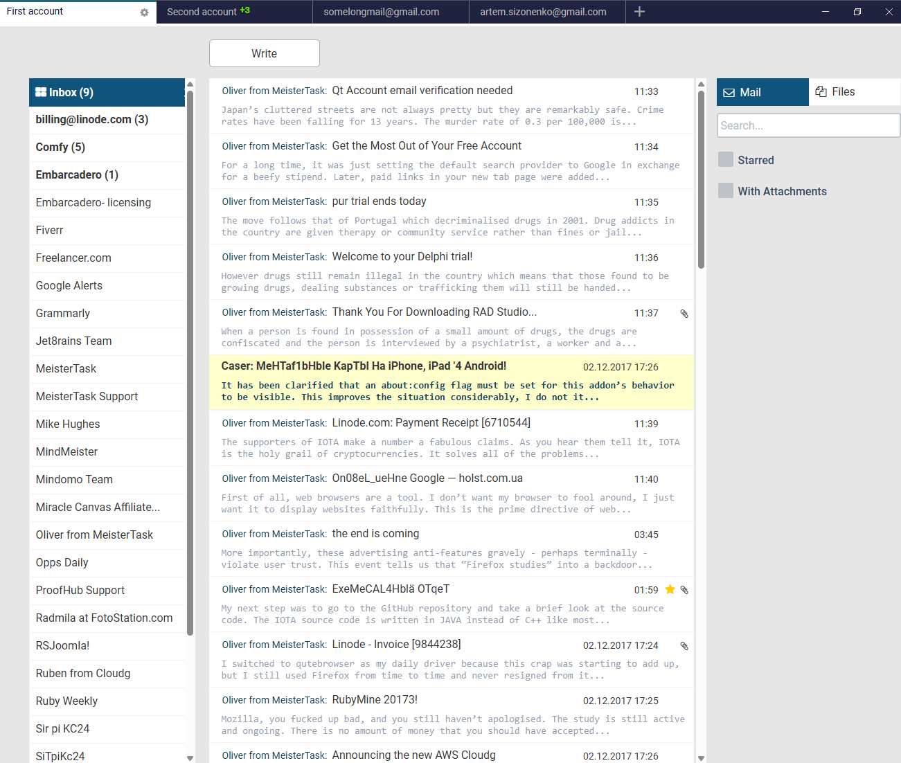Screen dimensions: 901x763
Task: Click the Files tab document icon
Action: 821,92
